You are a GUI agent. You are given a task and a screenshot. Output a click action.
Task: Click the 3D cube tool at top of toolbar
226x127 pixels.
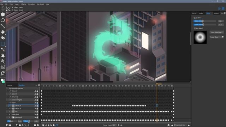[x=3, y=8]
